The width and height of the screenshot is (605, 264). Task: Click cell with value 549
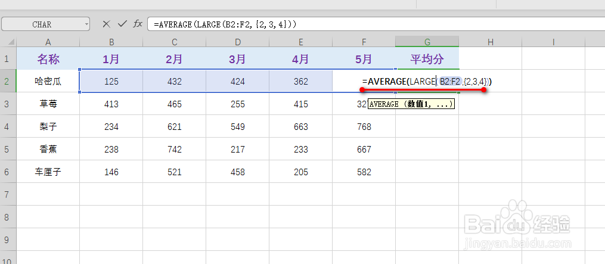click(237, 126)
